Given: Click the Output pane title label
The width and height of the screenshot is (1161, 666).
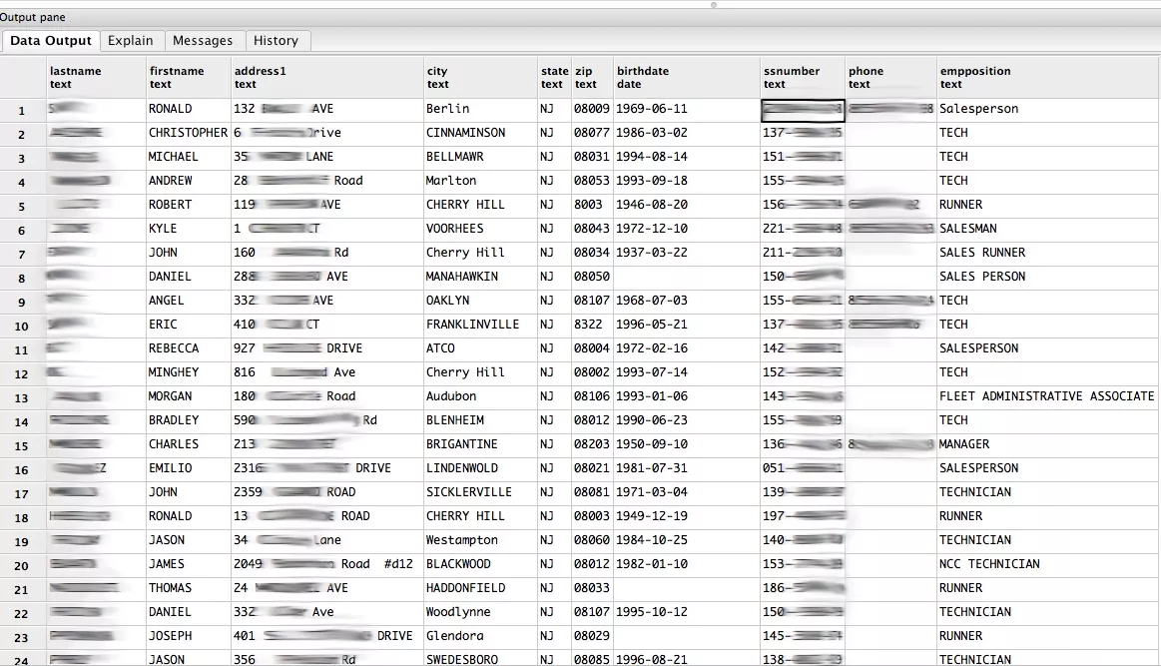Looking at the screenshot, I should pyautogui.click(x=33, y=17).
